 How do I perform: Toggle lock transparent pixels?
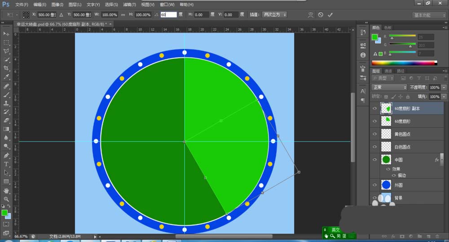386,97
